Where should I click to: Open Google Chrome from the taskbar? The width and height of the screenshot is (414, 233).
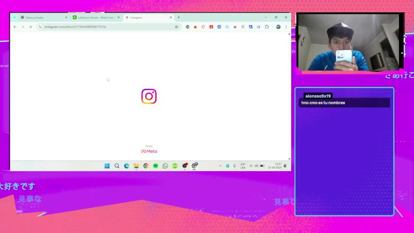click(146, 166)
